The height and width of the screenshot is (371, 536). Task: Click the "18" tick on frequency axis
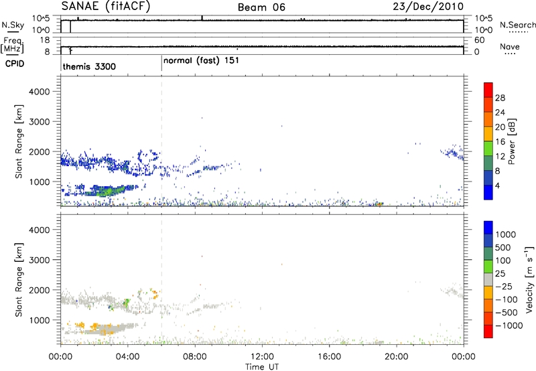[44, 40]
